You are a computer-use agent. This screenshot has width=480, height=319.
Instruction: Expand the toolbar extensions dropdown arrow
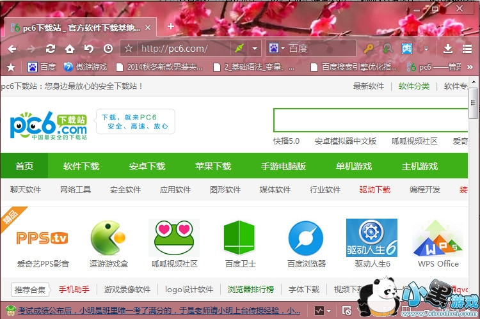(x=426, y=49)
